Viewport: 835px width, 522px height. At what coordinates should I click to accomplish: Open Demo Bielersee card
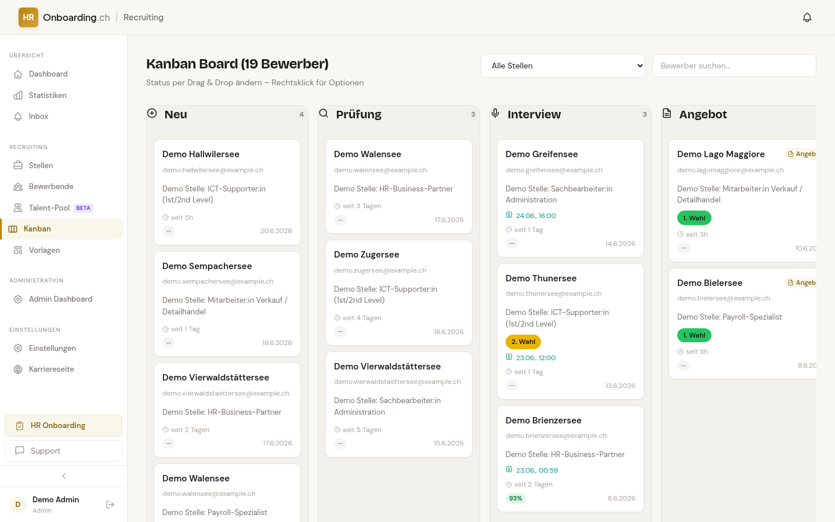pos(742,324)
